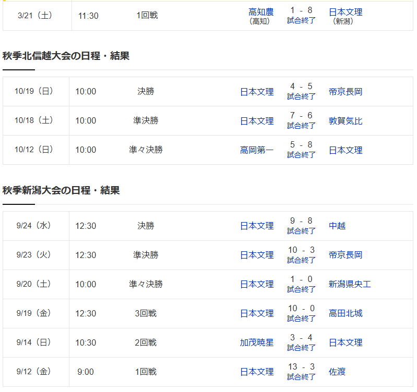417x392 pixels.
Task: Select the 高岡第一 team link
Action: point(257,150)
